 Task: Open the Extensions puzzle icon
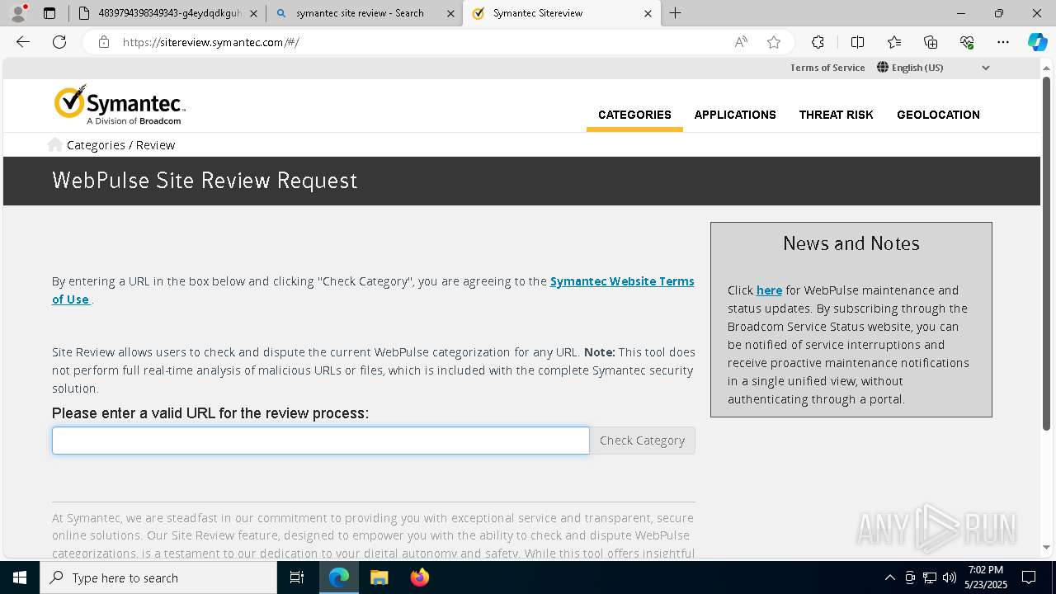coord(818,42)
